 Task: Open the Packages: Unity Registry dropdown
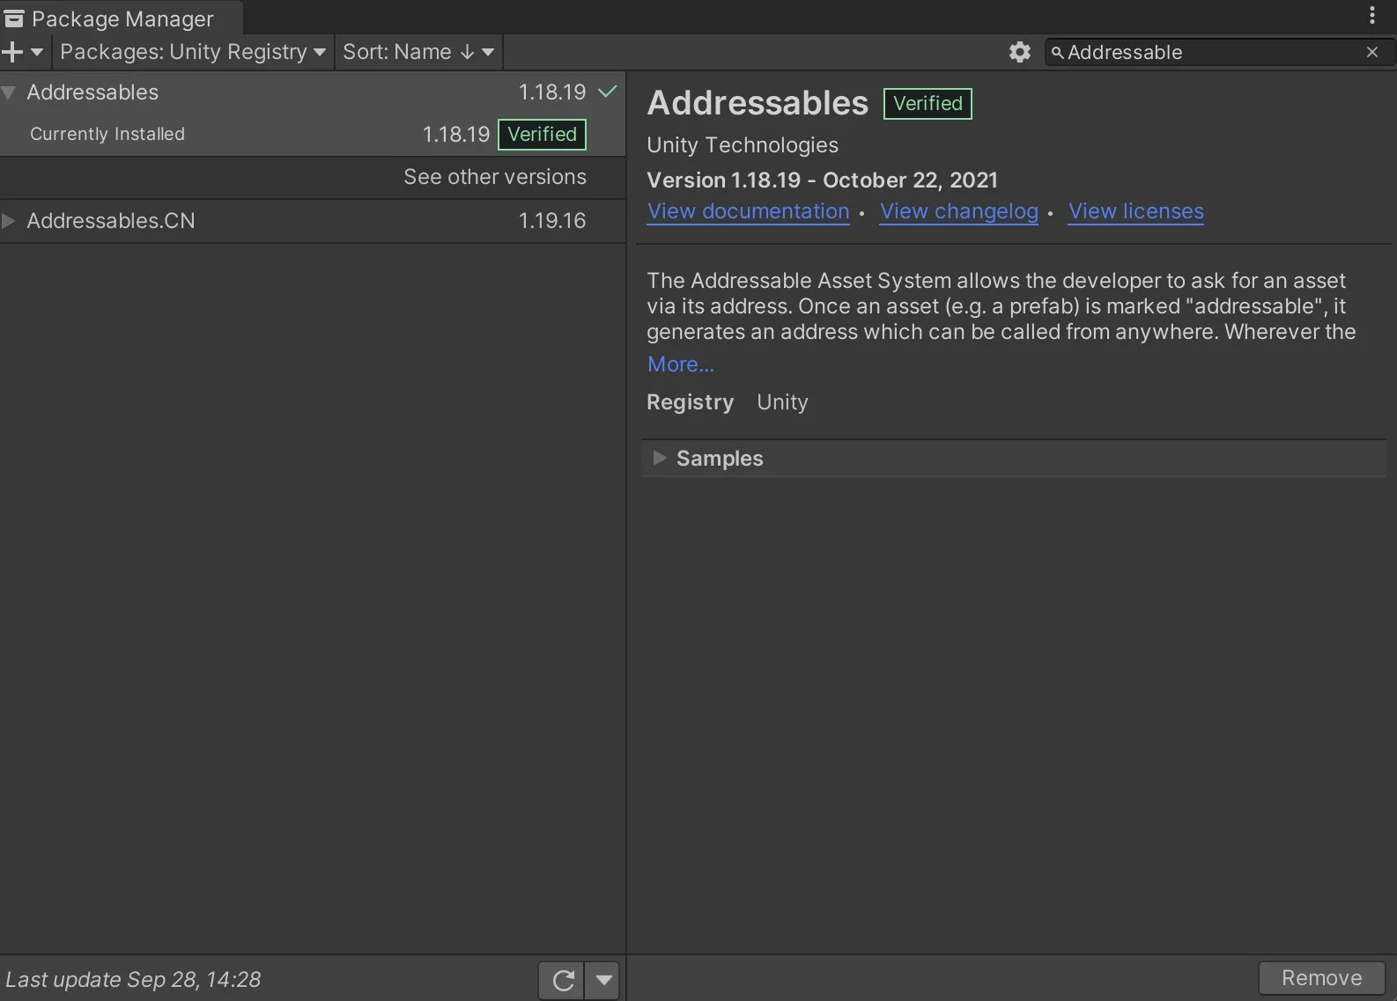click(192, 52)
